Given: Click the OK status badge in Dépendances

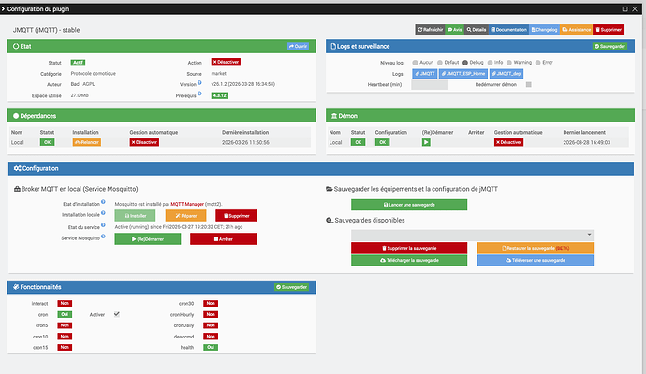Looking at the screenshot, I should coord(48,142).
